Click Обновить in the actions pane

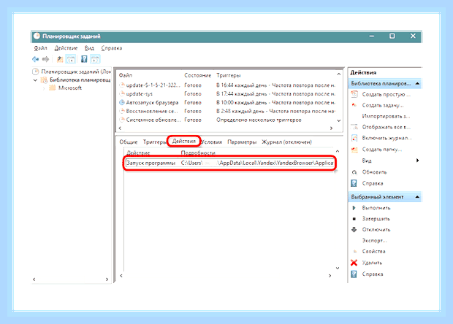[374, 172]
